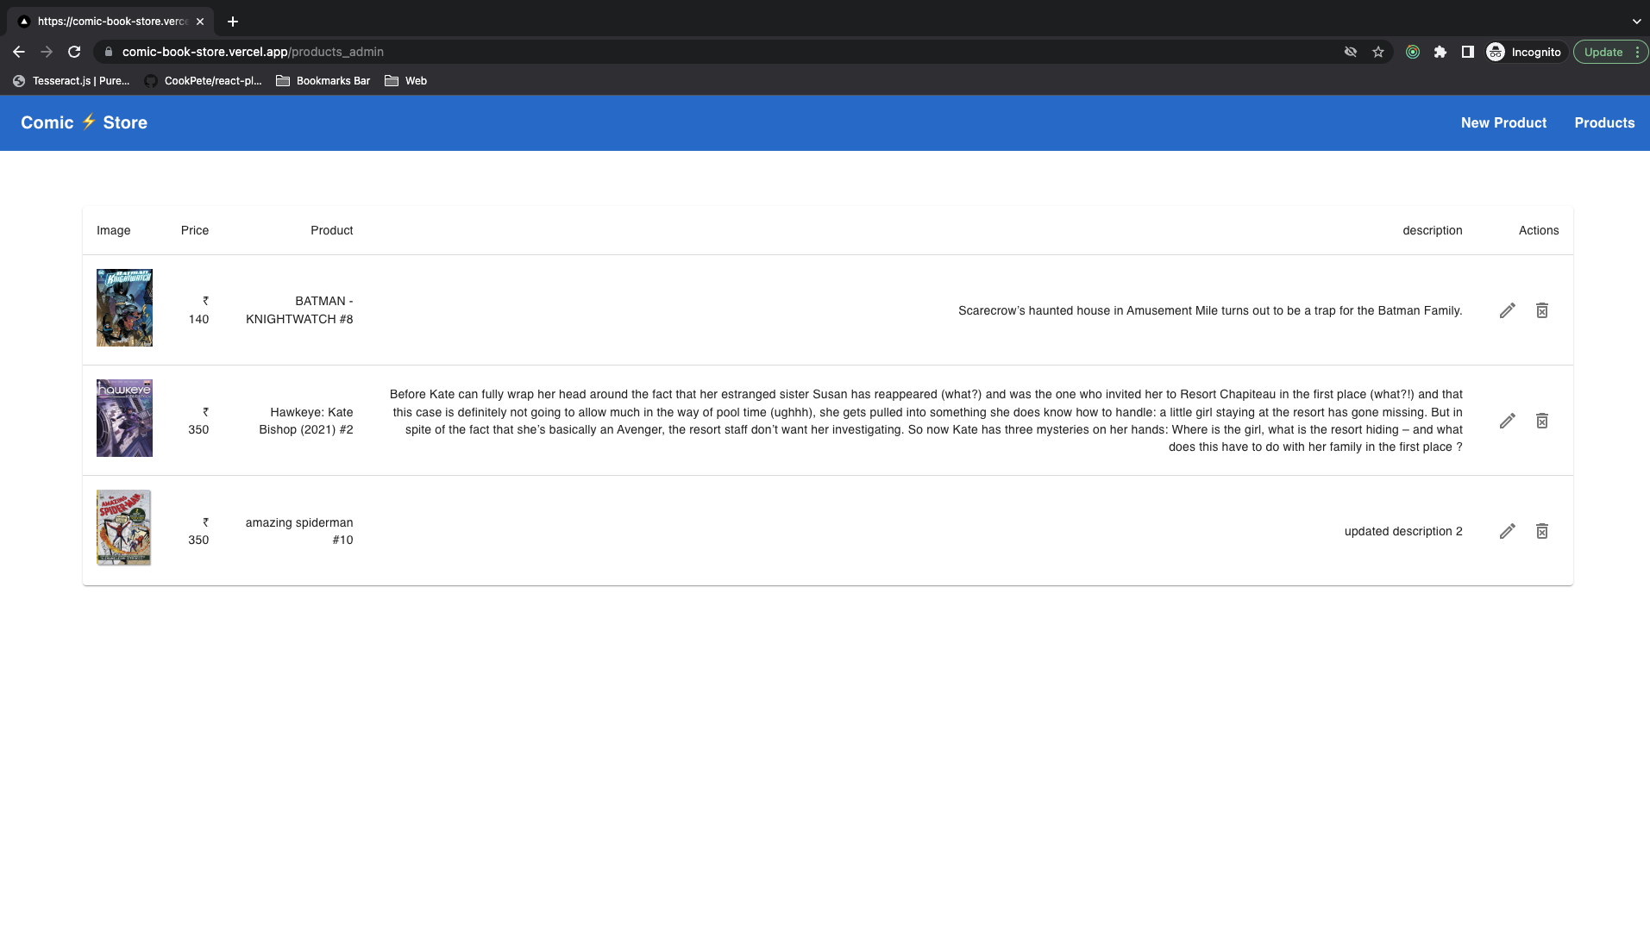Click the Image column header
Viewport: 1650px width, 931px height.
(x=114, y=230)
